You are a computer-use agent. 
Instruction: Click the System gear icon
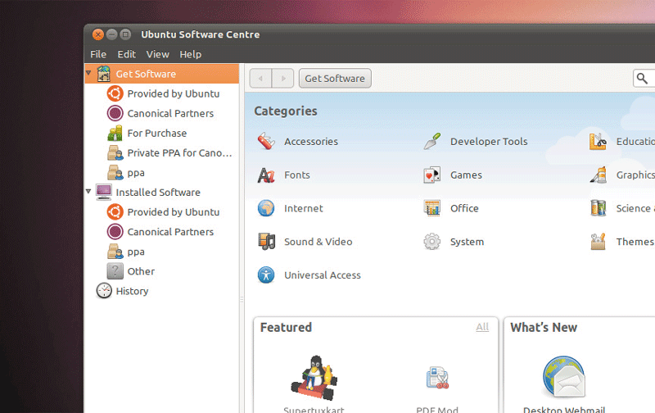coord(432,242)
